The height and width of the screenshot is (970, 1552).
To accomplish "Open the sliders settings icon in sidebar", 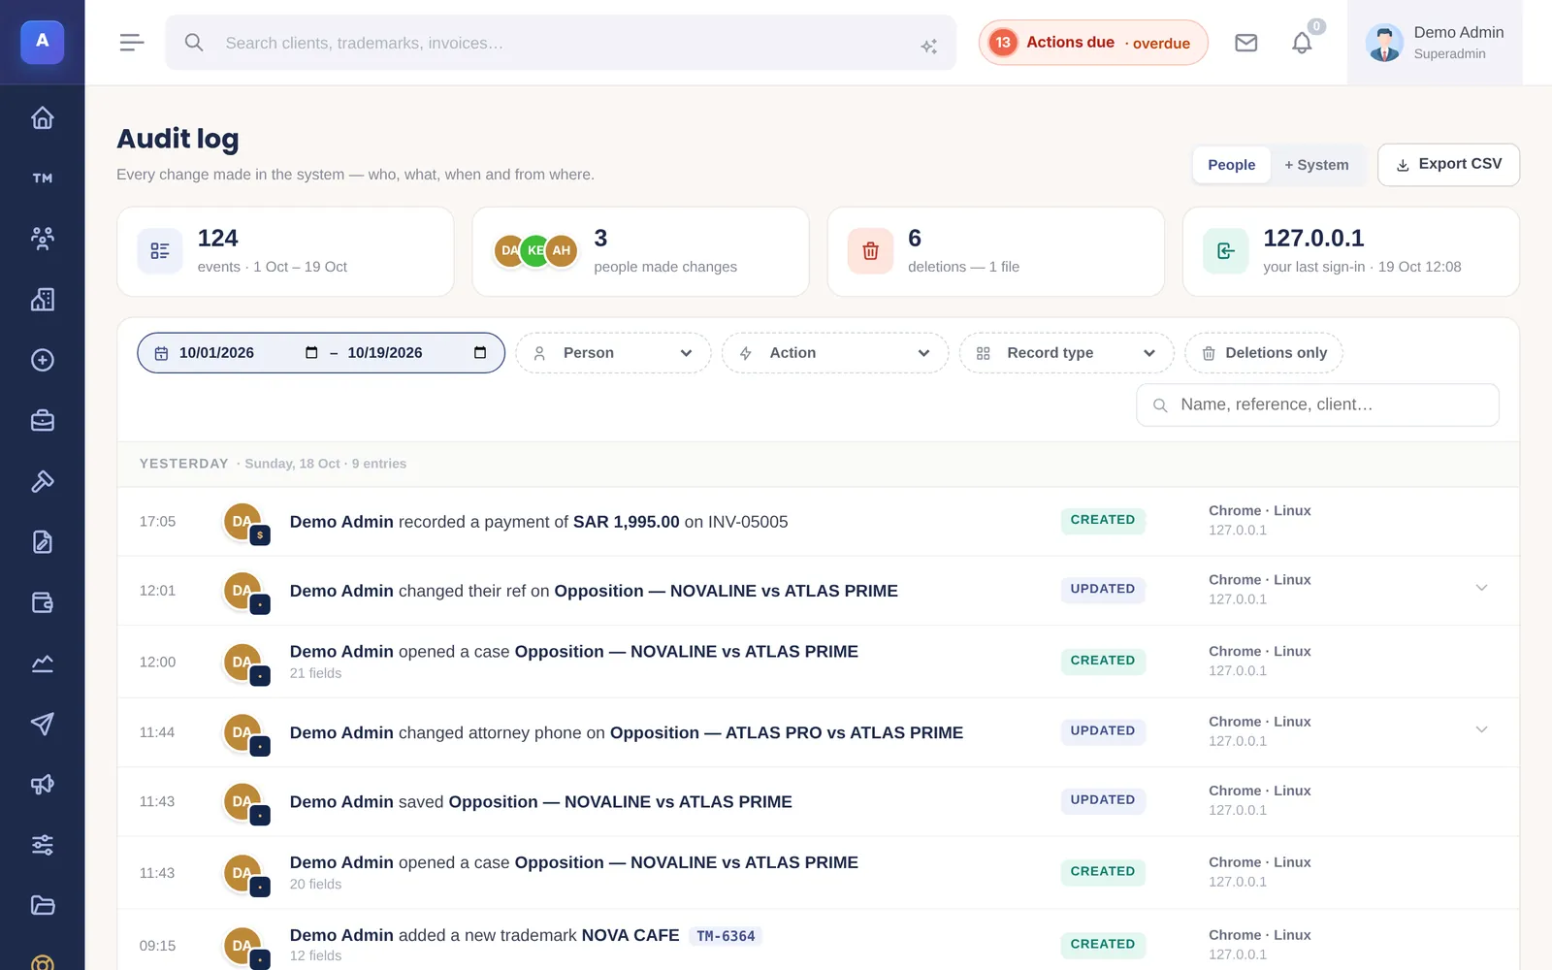I will coord(42,845).
